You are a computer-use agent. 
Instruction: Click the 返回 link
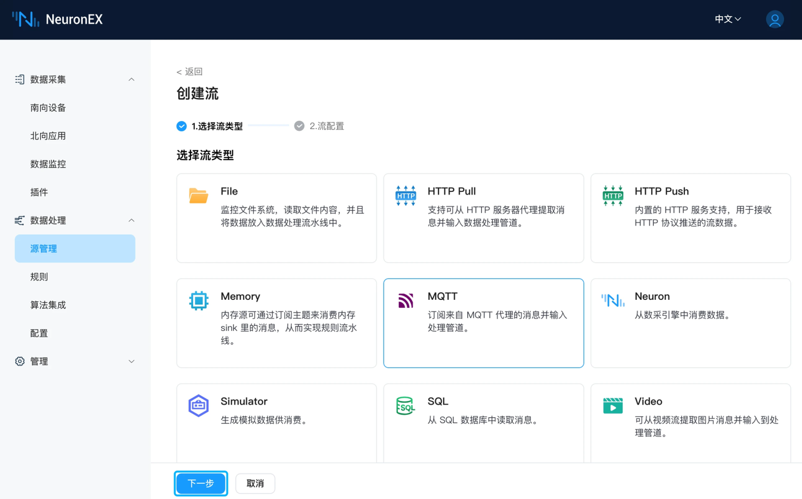[189, 71]
